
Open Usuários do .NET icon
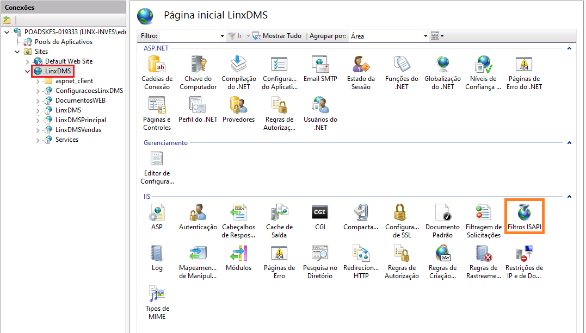tap(320, 114)
